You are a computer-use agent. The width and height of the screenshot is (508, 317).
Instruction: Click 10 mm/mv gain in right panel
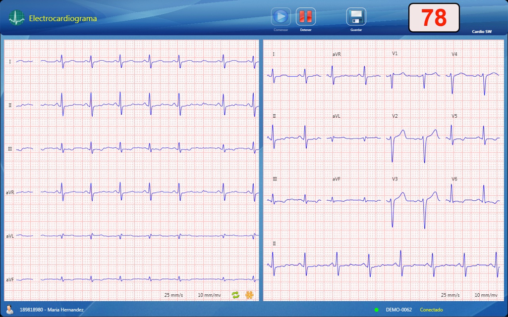coord(486,295)
